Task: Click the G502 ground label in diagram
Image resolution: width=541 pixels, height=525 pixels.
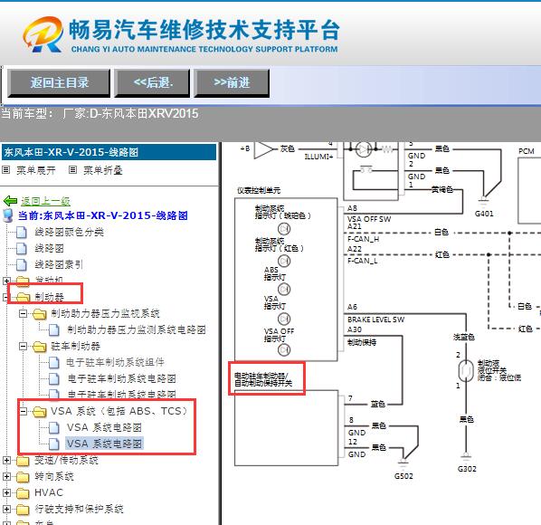Action: [403, 476]
